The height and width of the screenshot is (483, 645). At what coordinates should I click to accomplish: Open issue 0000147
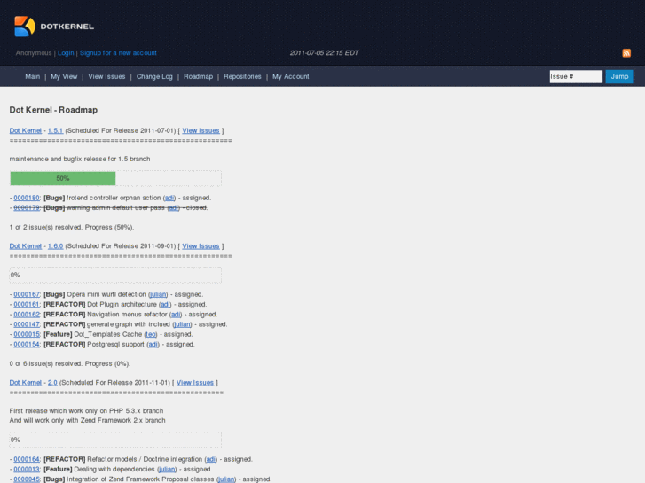click(x=27, y=324)
